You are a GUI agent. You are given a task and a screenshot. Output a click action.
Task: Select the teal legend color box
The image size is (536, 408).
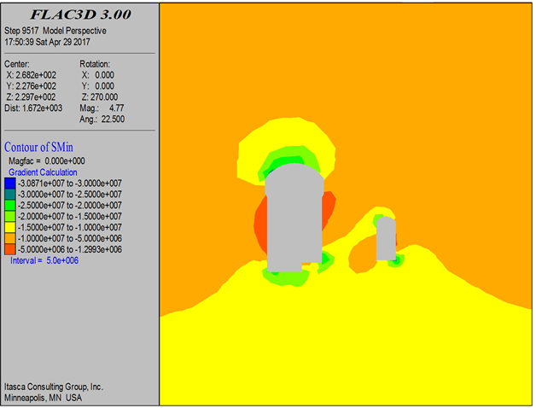[x=9, y=194]
